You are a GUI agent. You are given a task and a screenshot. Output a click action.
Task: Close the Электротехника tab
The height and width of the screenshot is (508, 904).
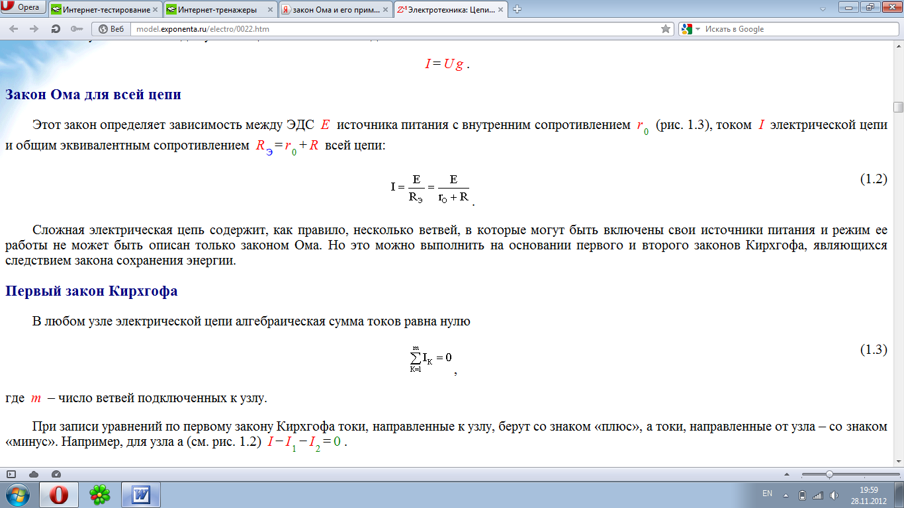coord(500,9)
